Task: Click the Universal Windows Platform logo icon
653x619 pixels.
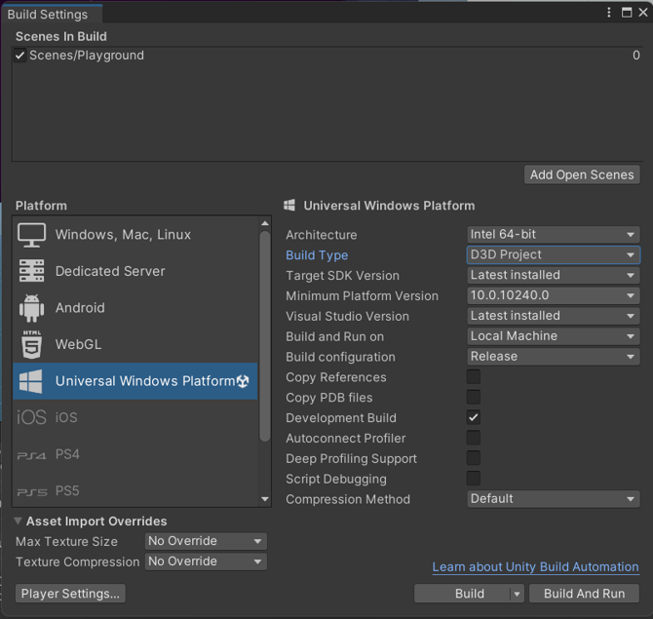Action: [x=32, y=381]
